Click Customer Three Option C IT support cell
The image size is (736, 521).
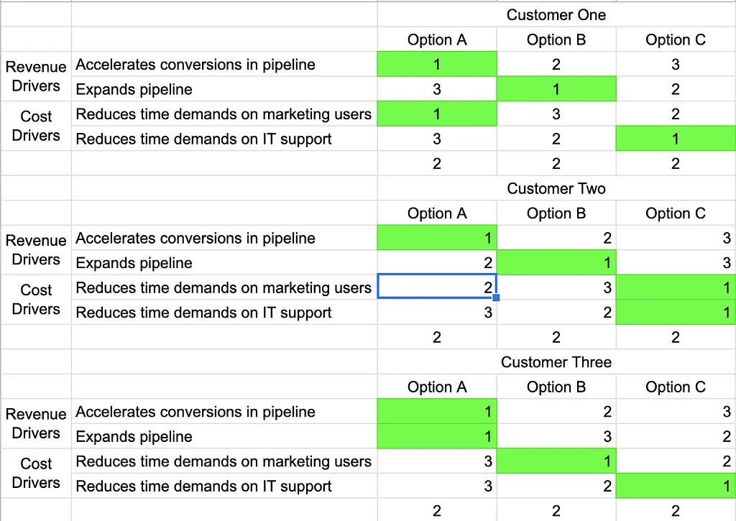click(x=676, y=486)
